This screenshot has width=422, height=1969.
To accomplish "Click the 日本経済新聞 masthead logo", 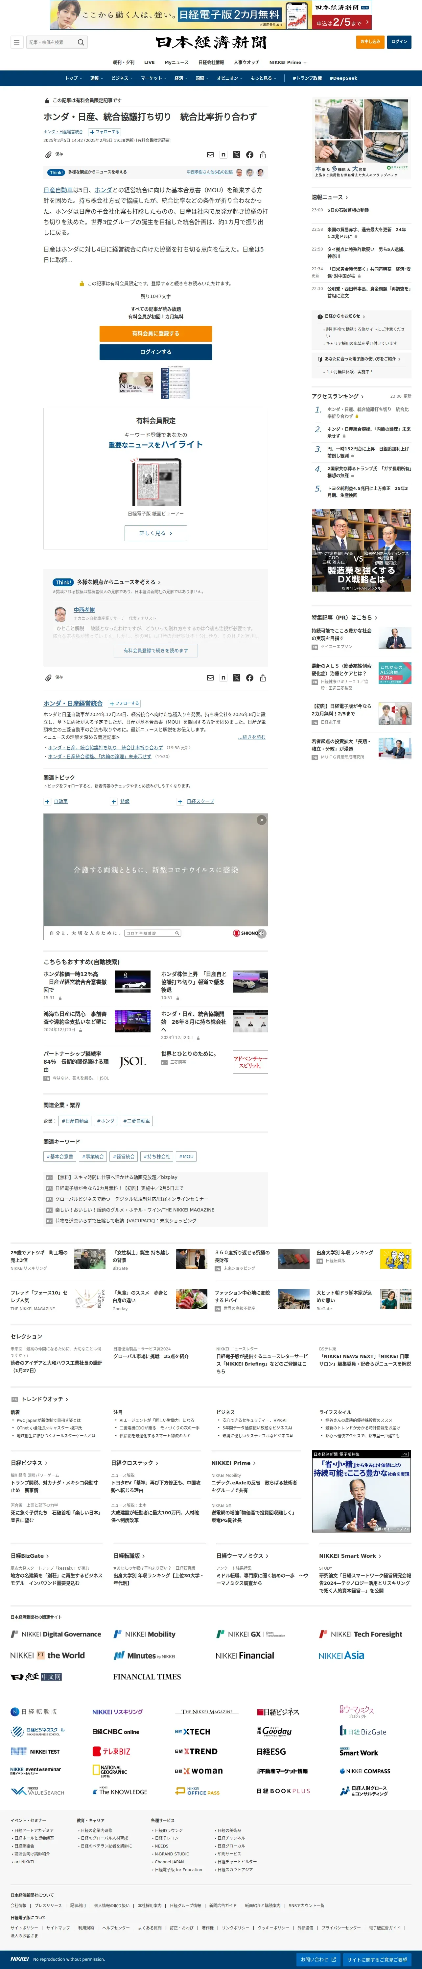I will point(211,42).
